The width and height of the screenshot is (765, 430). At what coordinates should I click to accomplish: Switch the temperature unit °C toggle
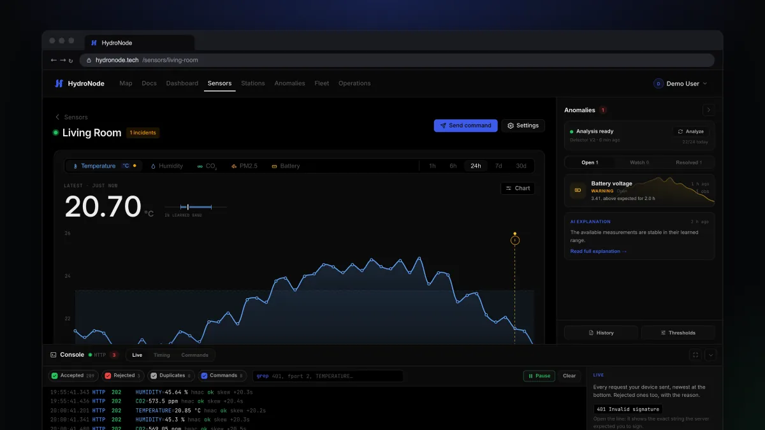point(126,166)
